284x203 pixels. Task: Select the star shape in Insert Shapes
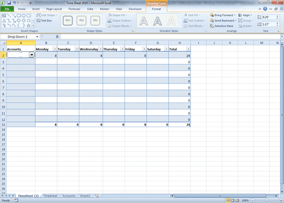pyautogui.click(x=28, y=26)
